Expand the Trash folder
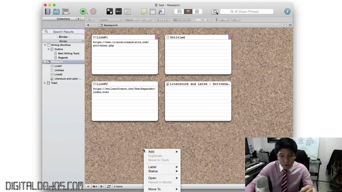Screen dimensions: 342x192 click(x=45, y=83)
